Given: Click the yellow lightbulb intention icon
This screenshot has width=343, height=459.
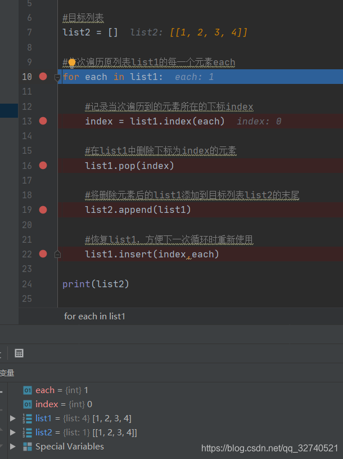Looking at the screenshot, I should point(72,63).
